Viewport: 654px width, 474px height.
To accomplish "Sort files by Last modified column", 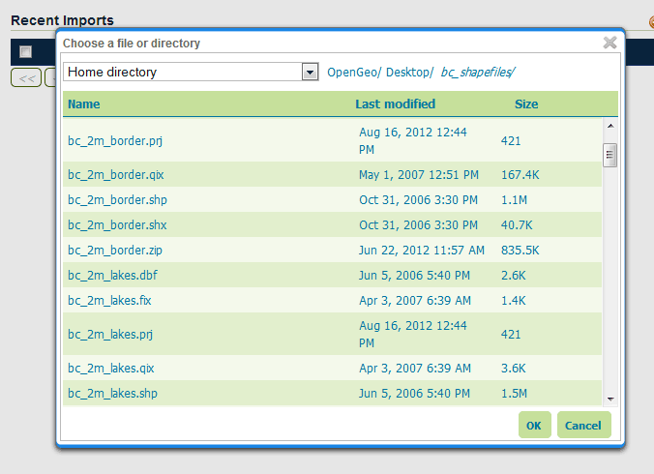I will pos(395,104).
